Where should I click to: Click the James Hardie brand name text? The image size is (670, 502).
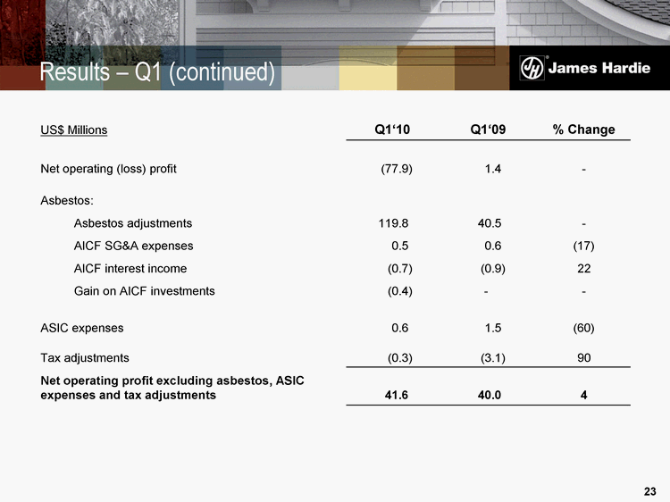coord(598,70)
